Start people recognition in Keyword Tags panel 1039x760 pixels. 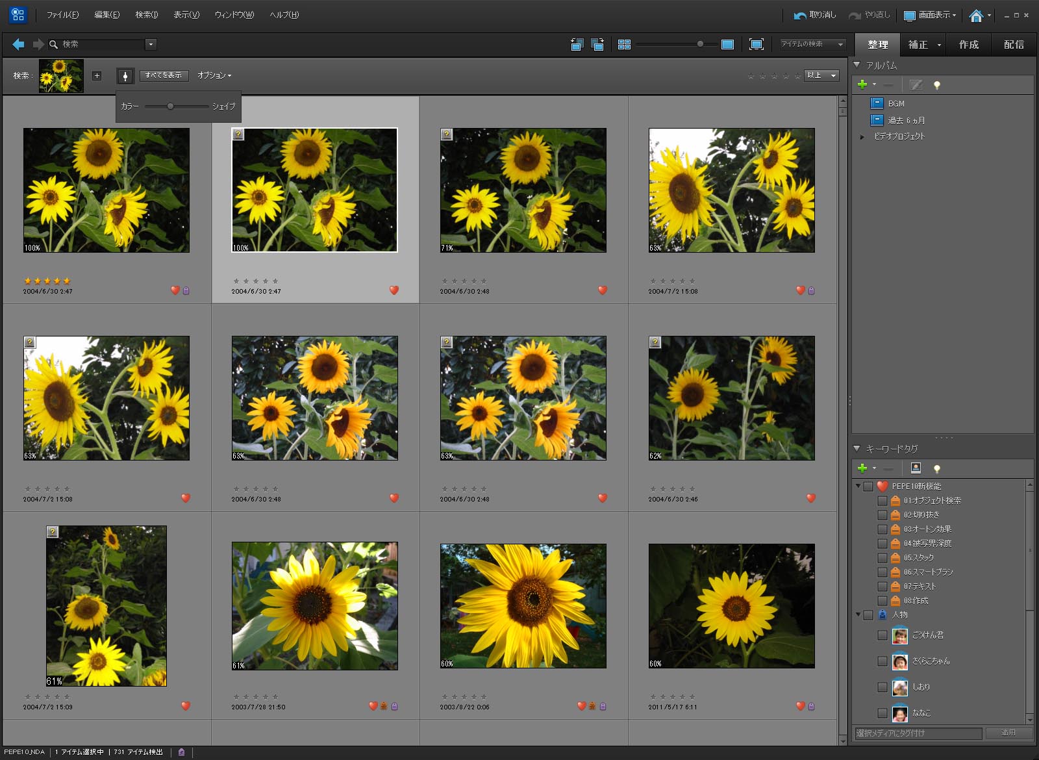click(916, 468)
